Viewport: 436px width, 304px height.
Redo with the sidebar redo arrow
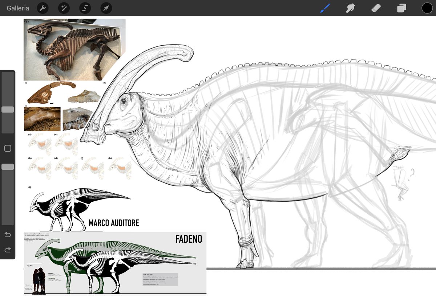click(x=8, y=250)
